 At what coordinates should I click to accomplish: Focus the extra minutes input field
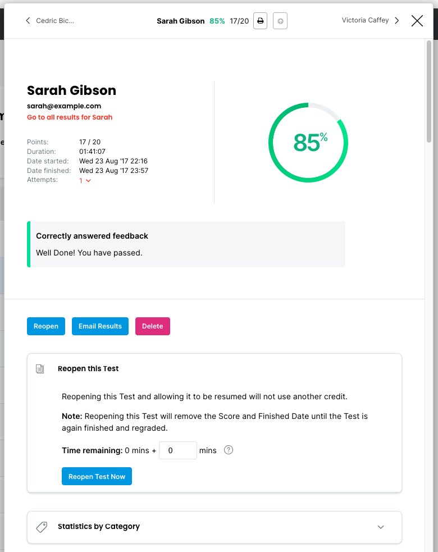(177, 450)
